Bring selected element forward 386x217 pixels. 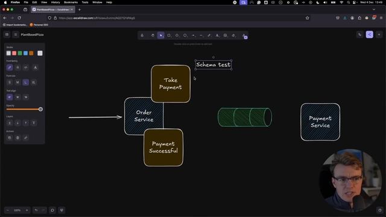click(26, 123)
